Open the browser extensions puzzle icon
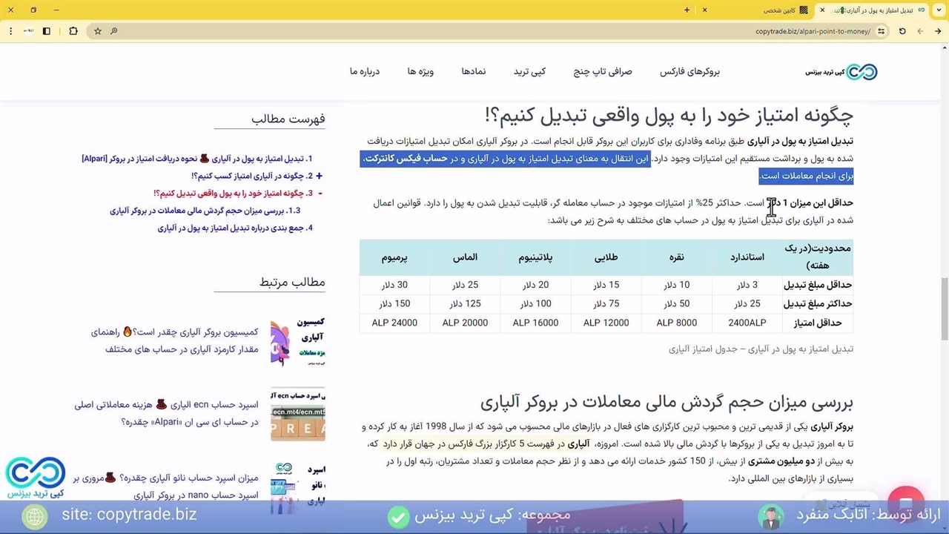The width and height of the screenshot is (949, 534). 73,31
